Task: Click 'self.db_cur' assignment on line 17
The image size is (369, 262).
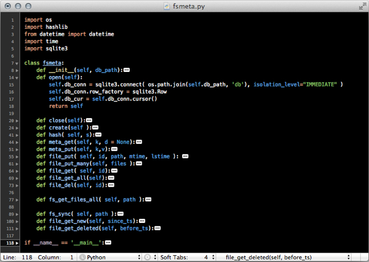Action: click(66, 99)
